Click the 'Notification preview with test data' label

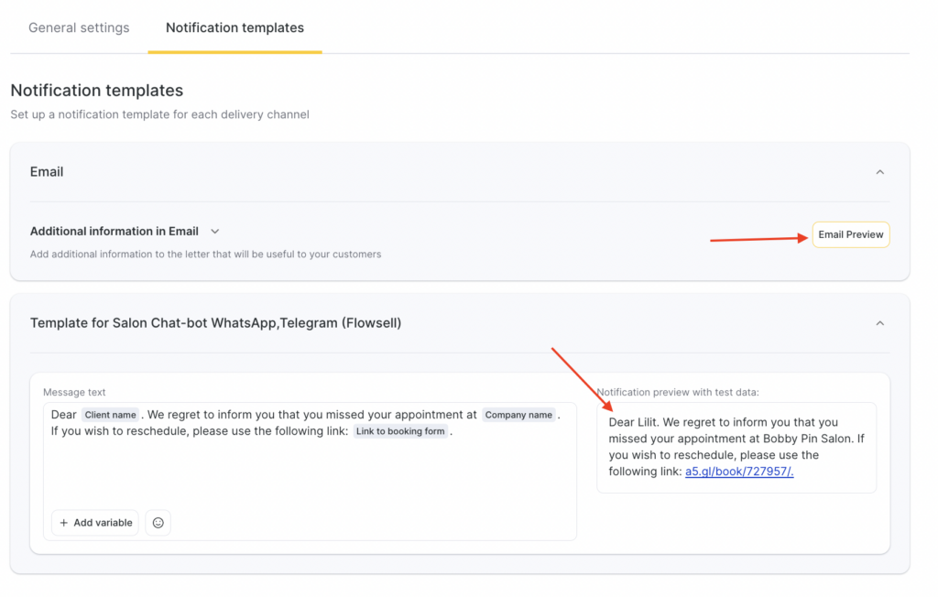click(x=678, y=392)
